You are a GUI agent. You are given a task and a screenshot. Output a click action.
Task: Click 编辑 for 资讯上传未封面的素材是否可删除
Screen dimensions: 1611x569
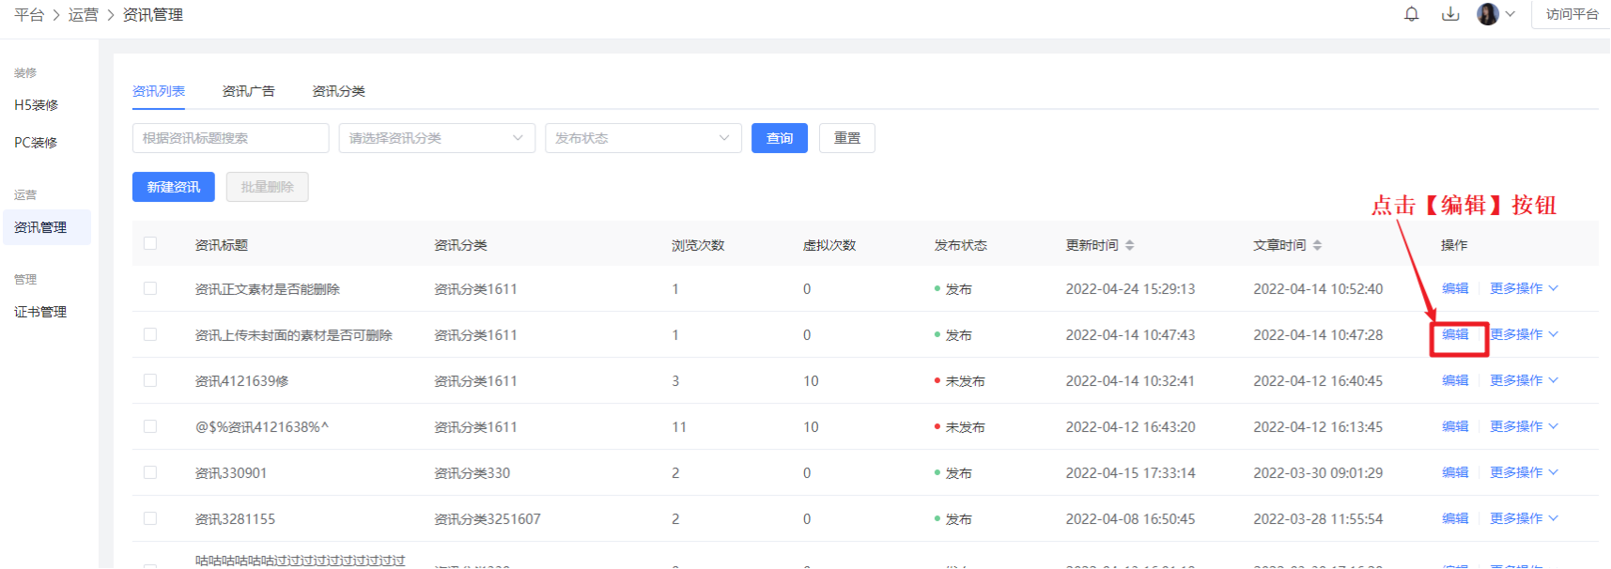(1455, 334)
